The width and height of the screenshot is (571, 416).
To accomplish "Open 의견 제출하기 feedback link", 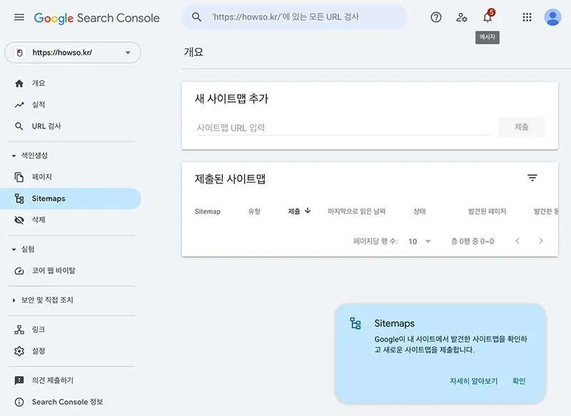I will (x=71, y=380).
